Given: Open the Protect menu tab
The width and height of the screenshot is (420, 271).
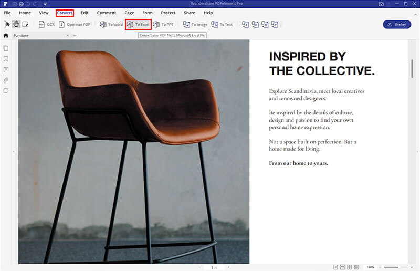Looking at the screenshot, I should [168, 13].
